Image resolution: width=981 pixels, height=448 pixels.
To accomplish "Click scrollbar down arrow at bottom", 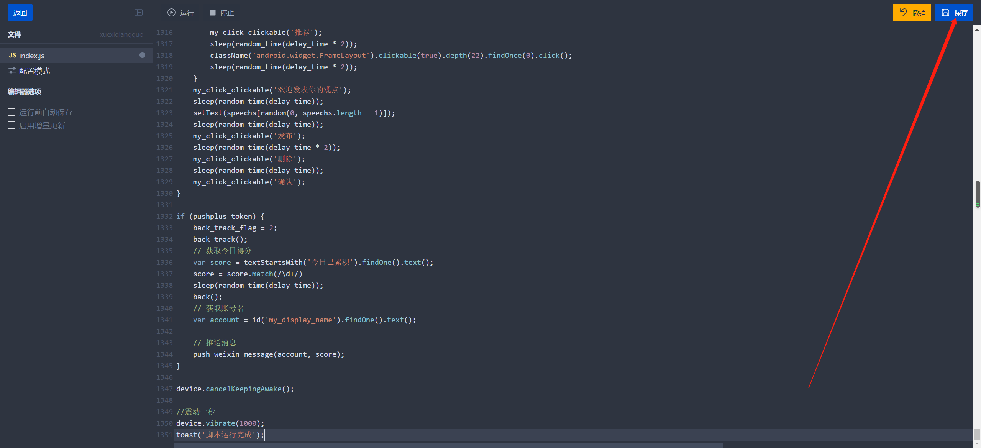I will click(x=977, y=443).
